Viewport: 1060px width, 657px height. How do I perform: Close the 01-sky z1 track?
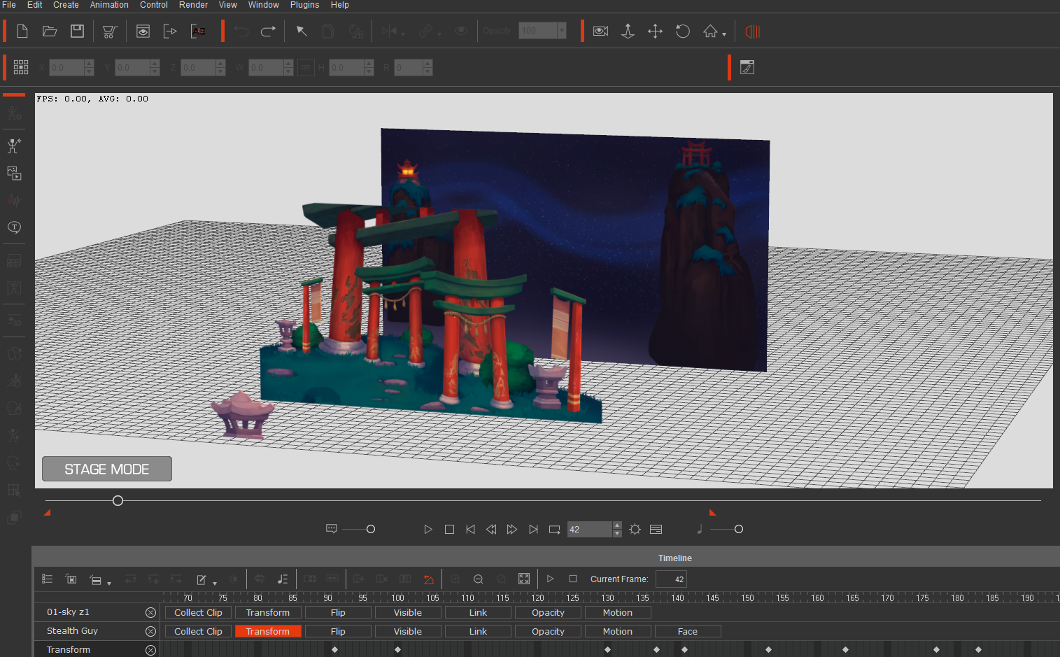pyautogui.click(x=150, y=612)
